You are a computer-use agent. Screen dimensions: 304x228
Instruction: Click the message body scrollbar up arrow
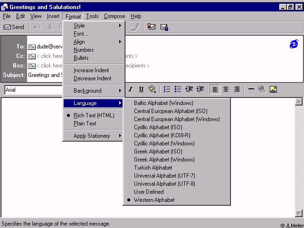pos(299,102)
